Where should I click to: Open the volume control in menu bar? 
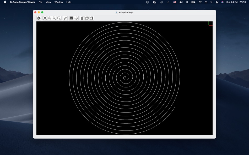[181, 2]
